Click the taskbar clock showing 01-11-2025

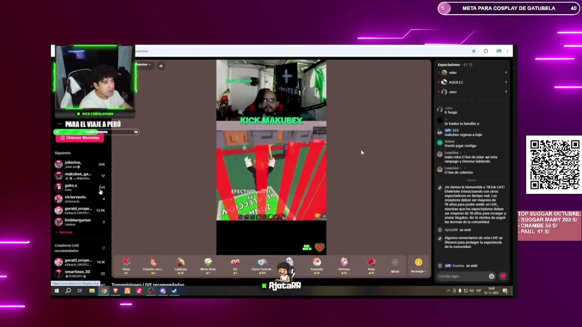(x=491, y=291)
